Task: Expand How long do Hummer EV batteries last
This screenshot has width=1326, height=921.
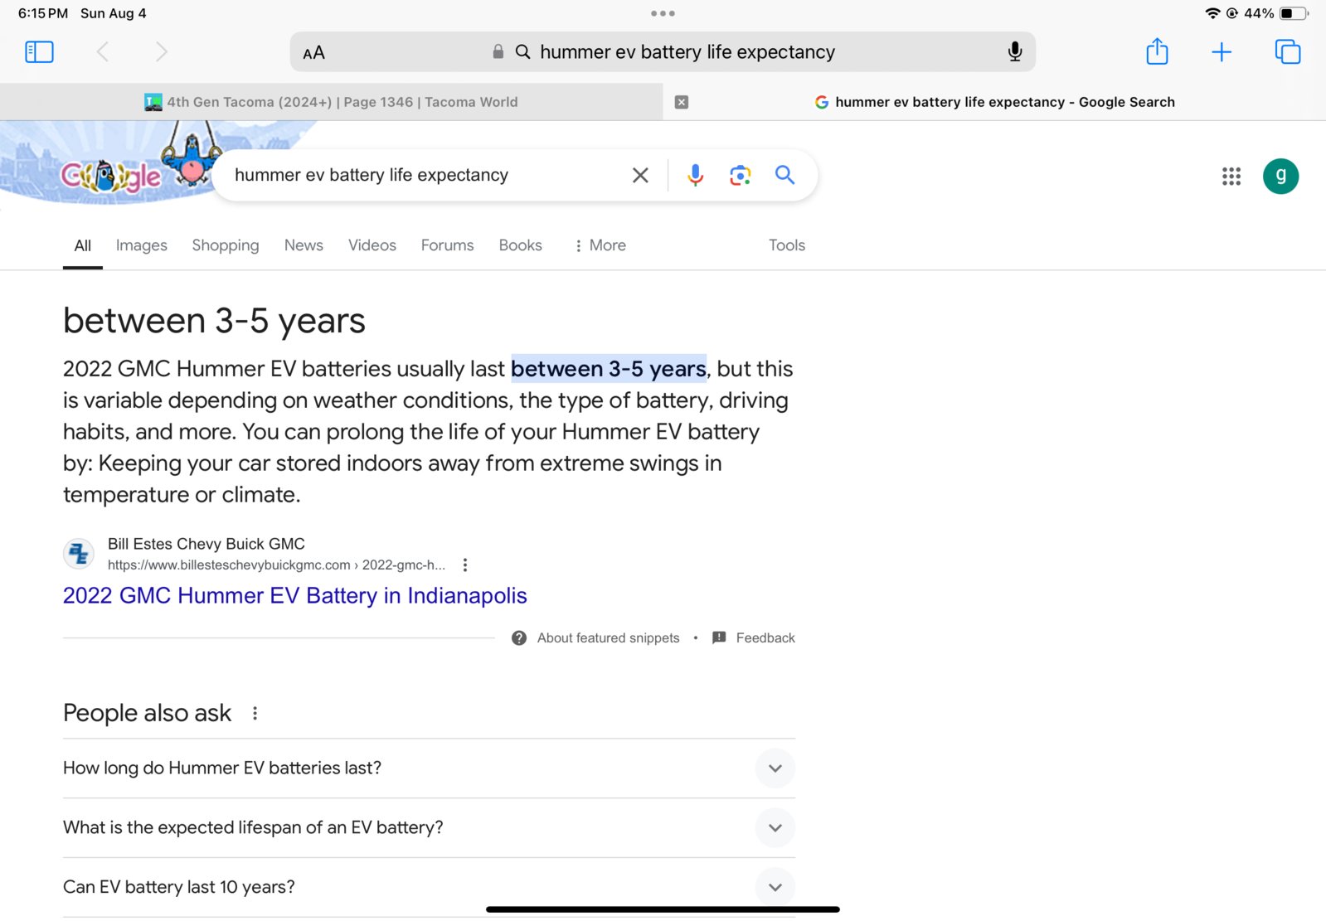Action: (429, 768)
